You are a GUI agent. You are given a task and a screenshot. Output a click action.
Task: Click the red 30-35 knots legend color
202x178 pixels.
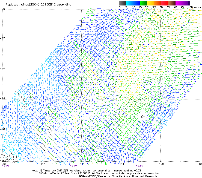coord(165,3)
